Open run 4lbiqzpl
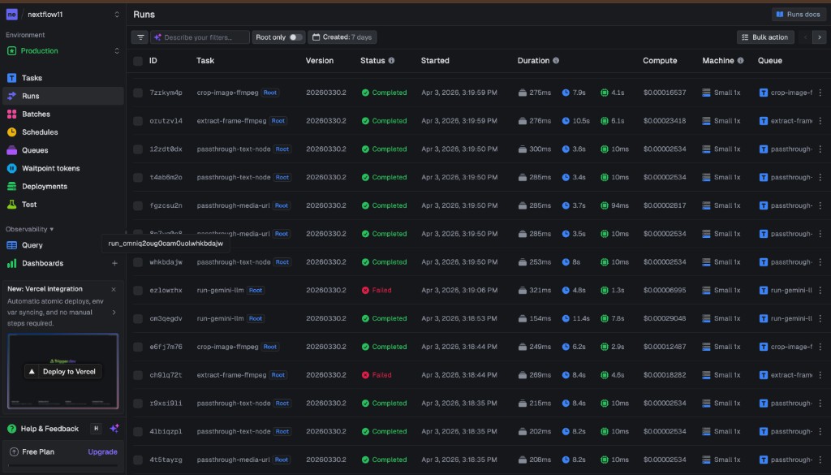This screenshot has width=831, height=475. coord(166,431)
